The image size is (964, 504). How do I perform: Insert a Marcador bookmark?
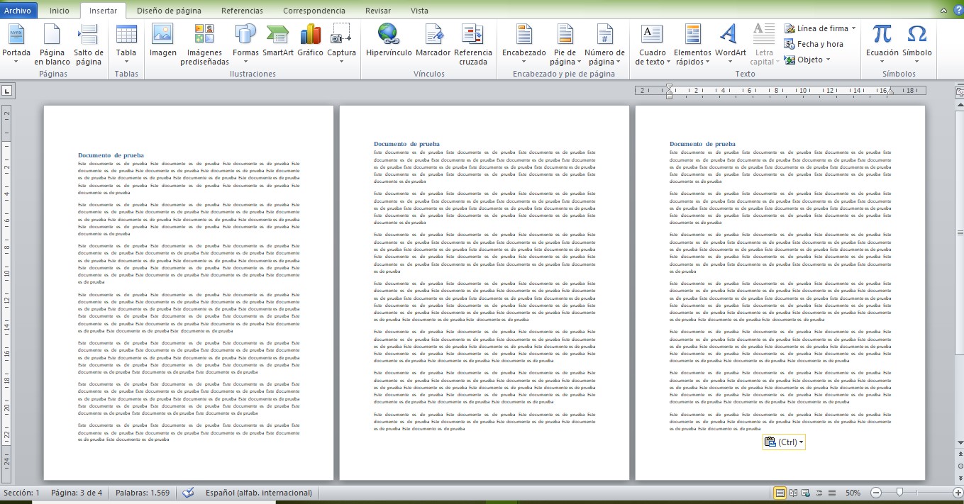[433, 44]
